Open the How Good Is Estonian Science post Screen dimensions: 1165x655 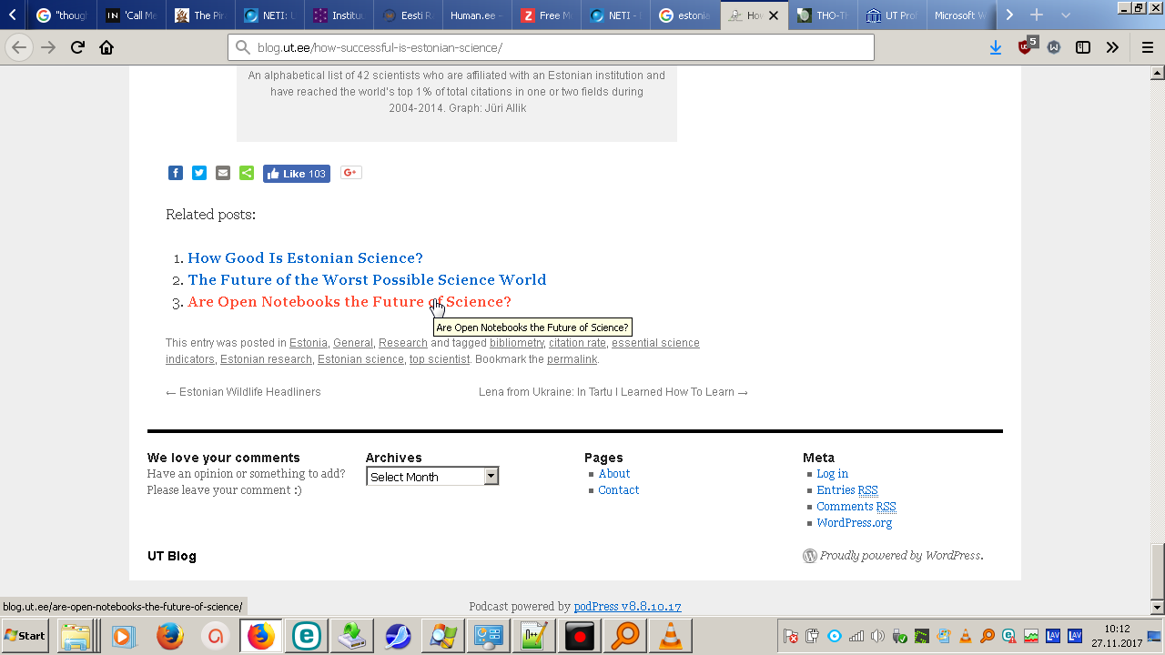[305, 258]
